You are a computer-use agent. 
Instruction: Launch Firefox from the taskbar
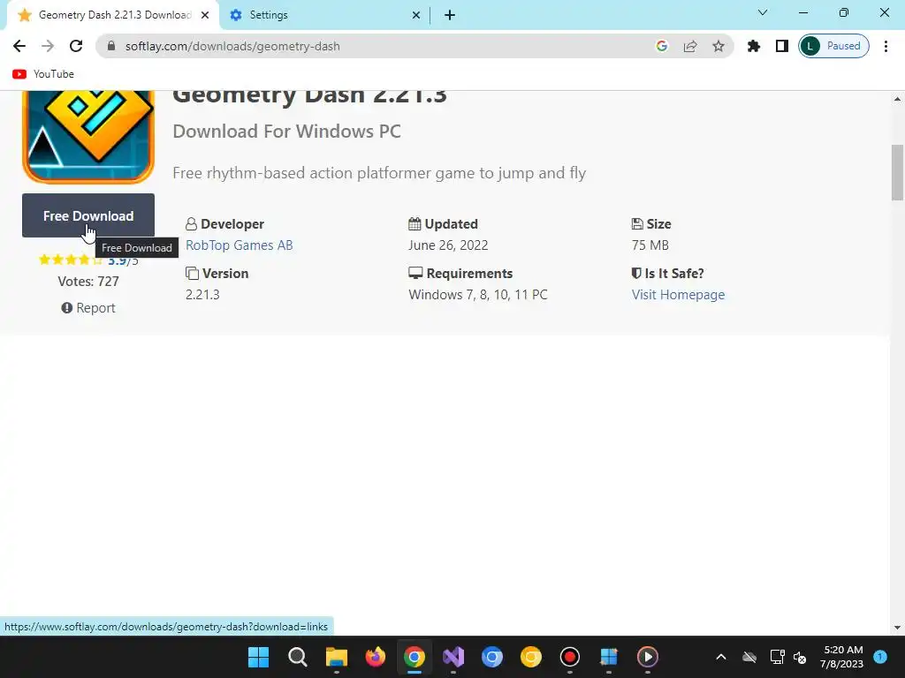[x=375, y=657]
